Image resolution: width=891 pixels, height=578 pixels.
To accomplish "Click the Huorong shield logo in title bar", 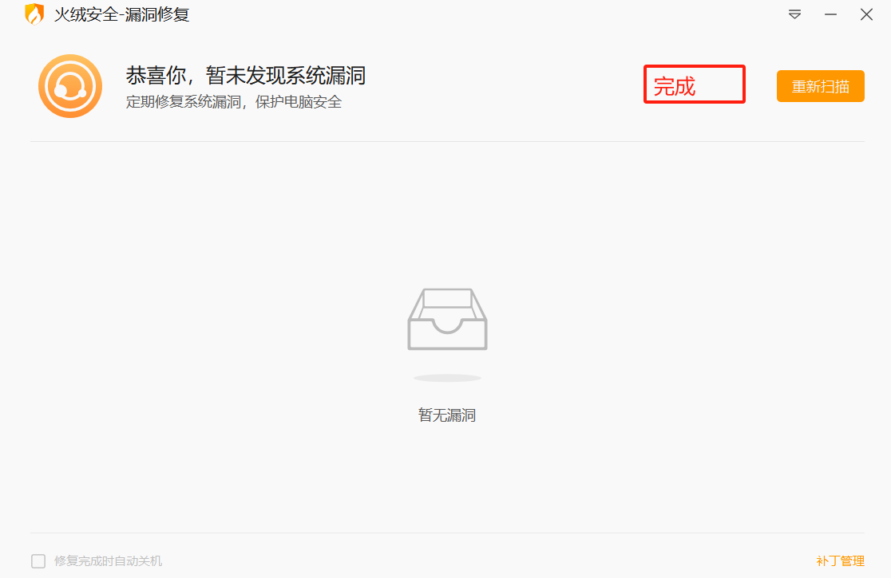I will tap(34, 14).
